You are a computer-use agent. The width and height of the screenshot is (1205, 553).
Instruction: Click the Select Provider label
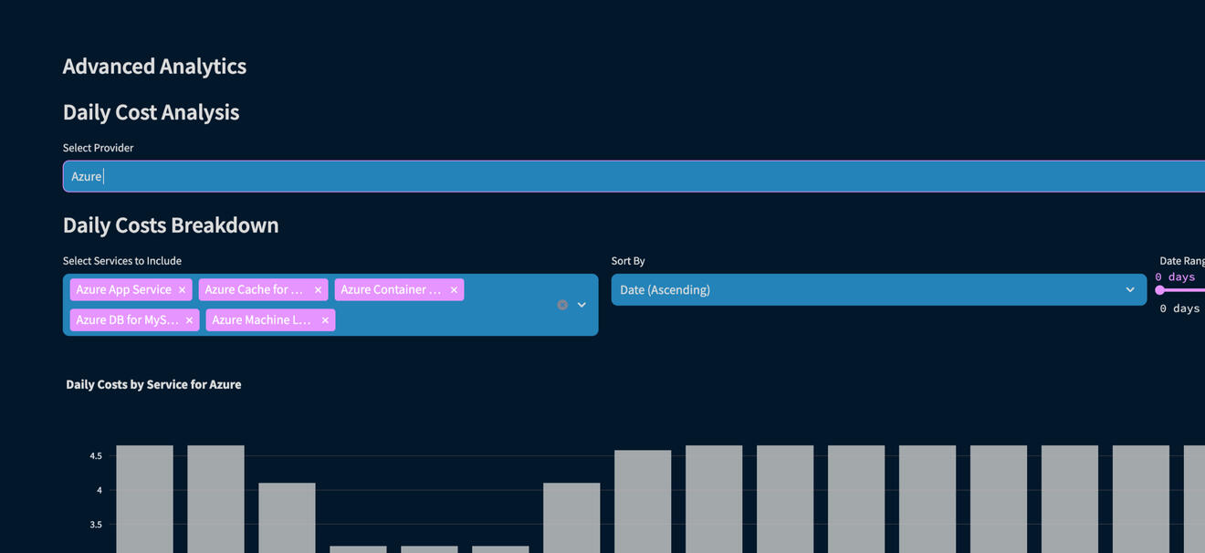click(x=98, y=148)
